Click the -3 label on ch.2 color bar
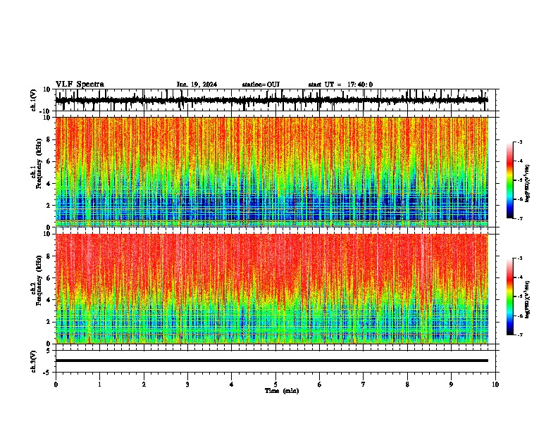 520,258
